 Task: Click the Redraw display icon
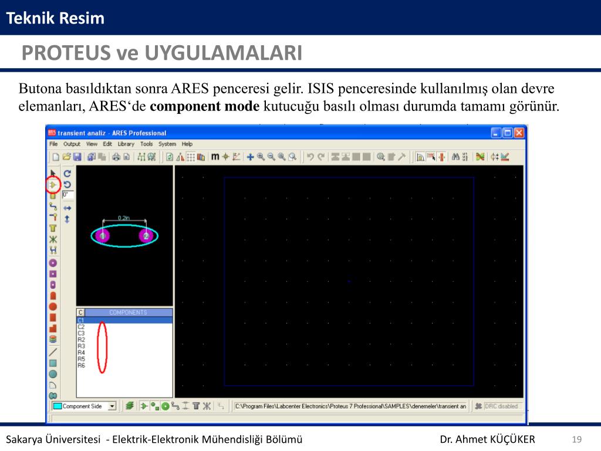point(170,157)
